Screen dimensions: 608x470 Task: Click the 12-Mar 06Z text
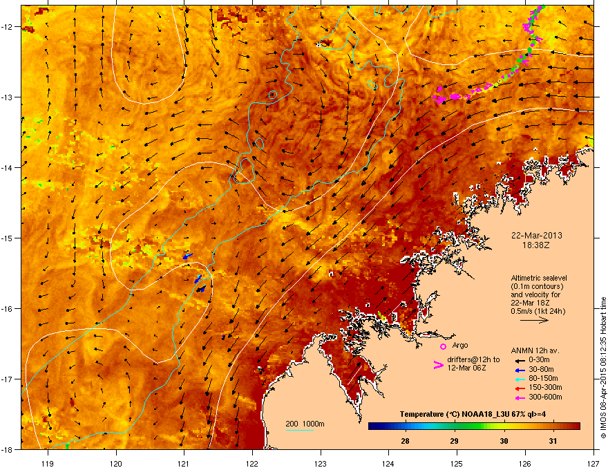click(x=466, y=368)
